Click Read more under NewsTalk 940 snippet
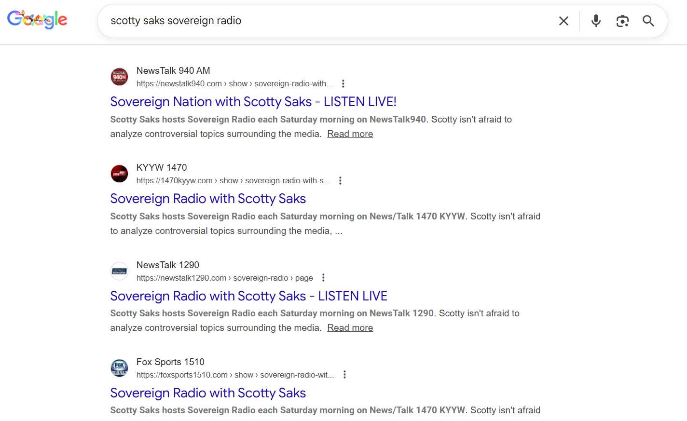687x421 pixels. click(x=350, y=134)
